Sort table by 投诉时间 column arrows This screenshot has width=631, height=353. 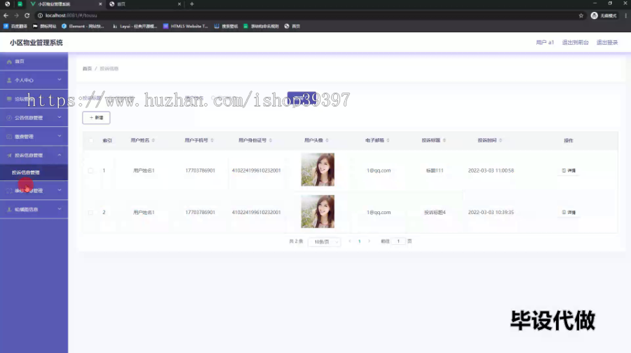coord(501,140)
